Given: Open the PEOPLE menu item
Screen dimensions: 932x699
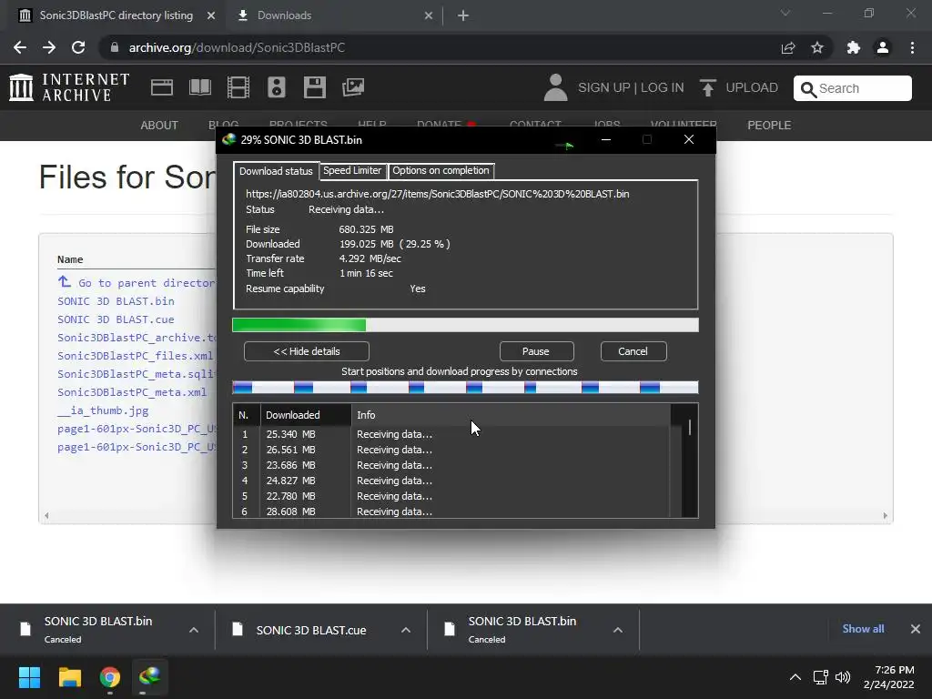Looking at the screenshot, I should point(769,126).
